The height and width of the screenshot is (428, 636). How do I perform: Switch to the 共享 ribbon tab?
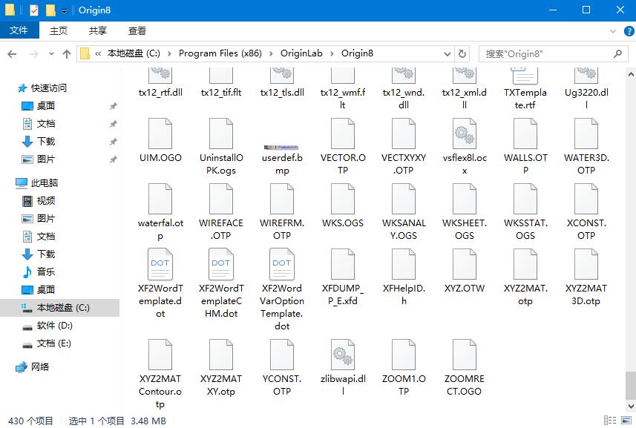[98, 31]
